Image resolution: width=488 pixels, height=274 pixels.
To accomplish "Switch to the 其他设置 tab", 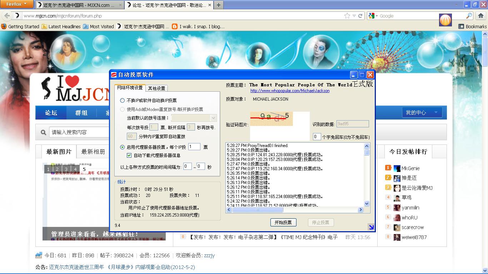I will (x=156, y=88).
